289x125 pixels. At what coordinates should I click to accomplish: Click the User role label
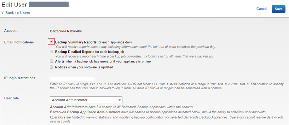pos(11,98)
